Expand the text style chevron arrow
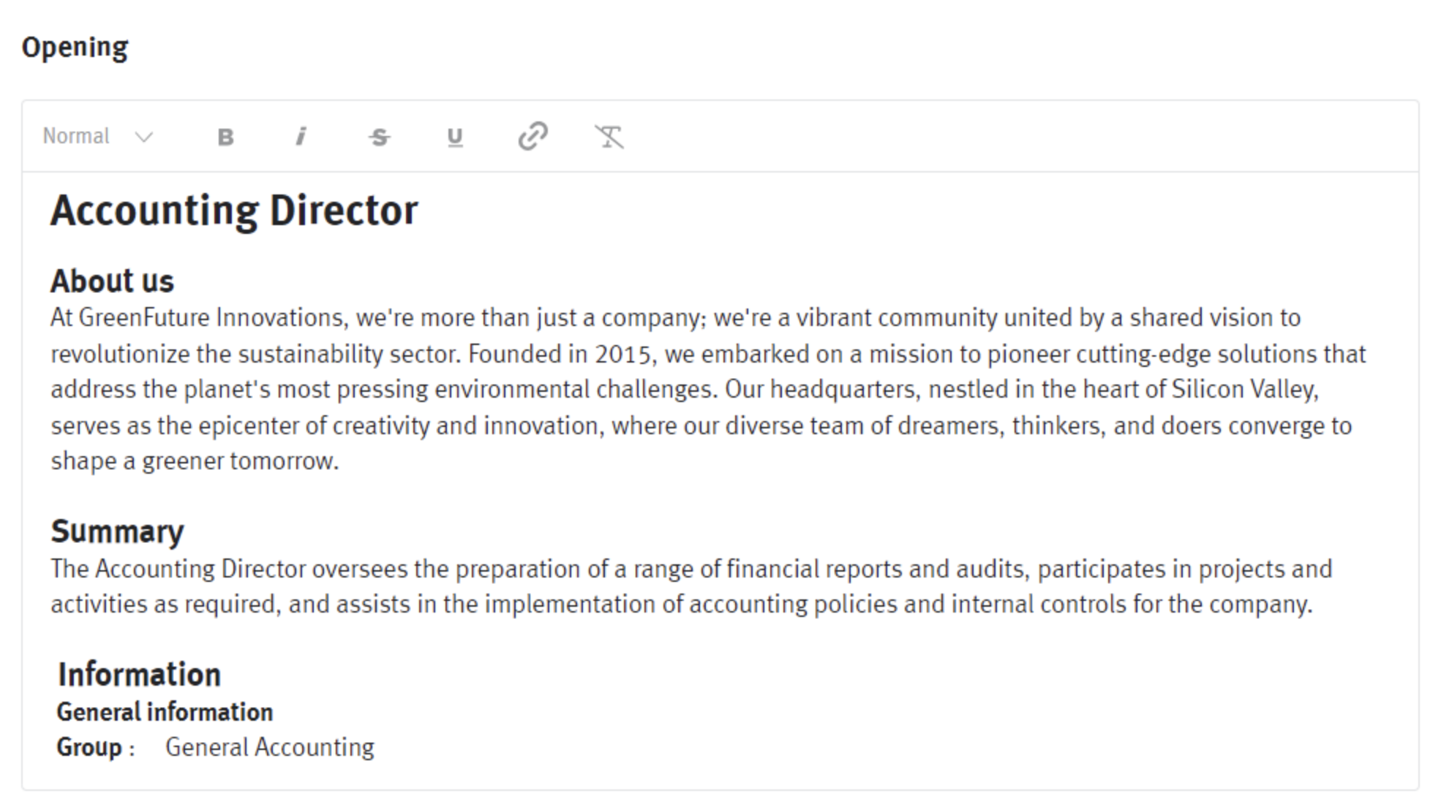The width and height of the screenshot is (1441, 807). click(x=144, y=137)
